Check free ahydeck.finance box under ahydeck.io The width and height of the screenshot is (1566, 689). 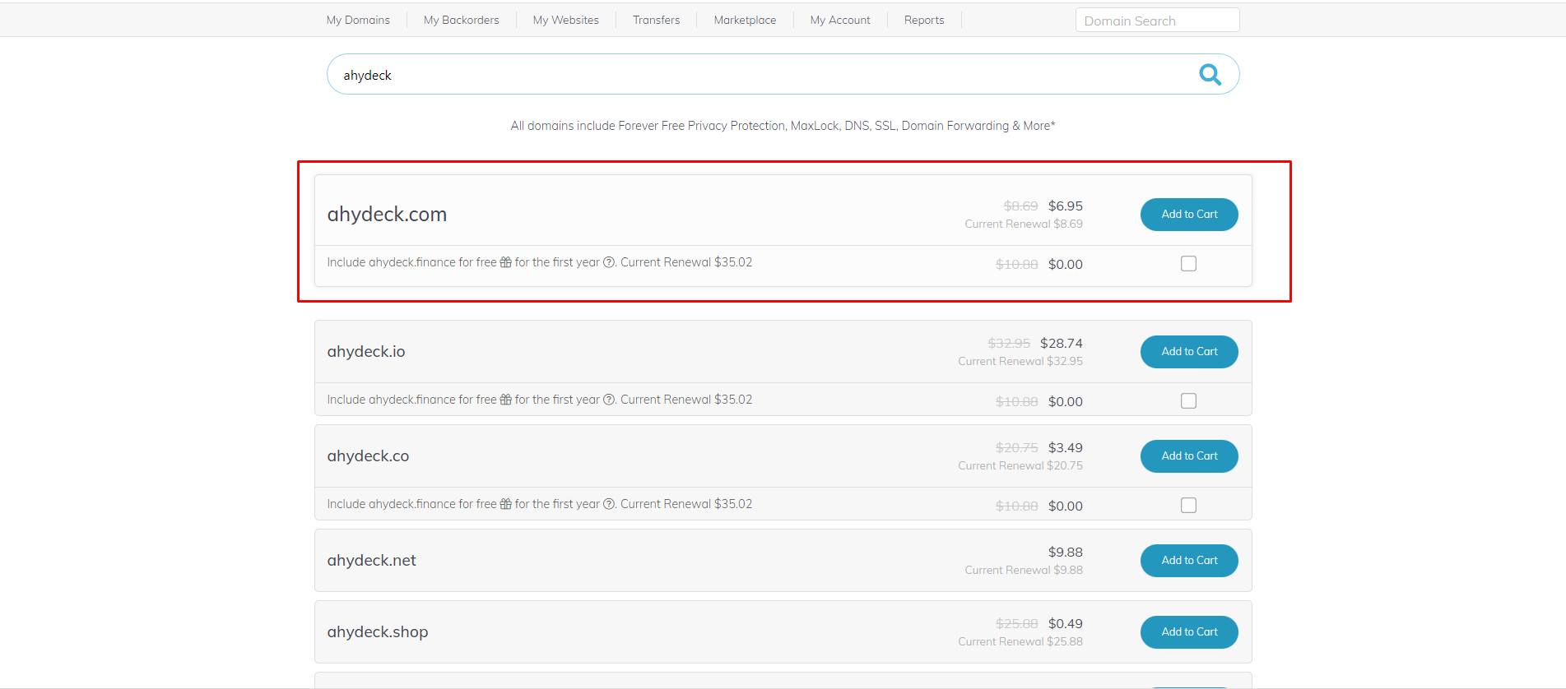1188,401
